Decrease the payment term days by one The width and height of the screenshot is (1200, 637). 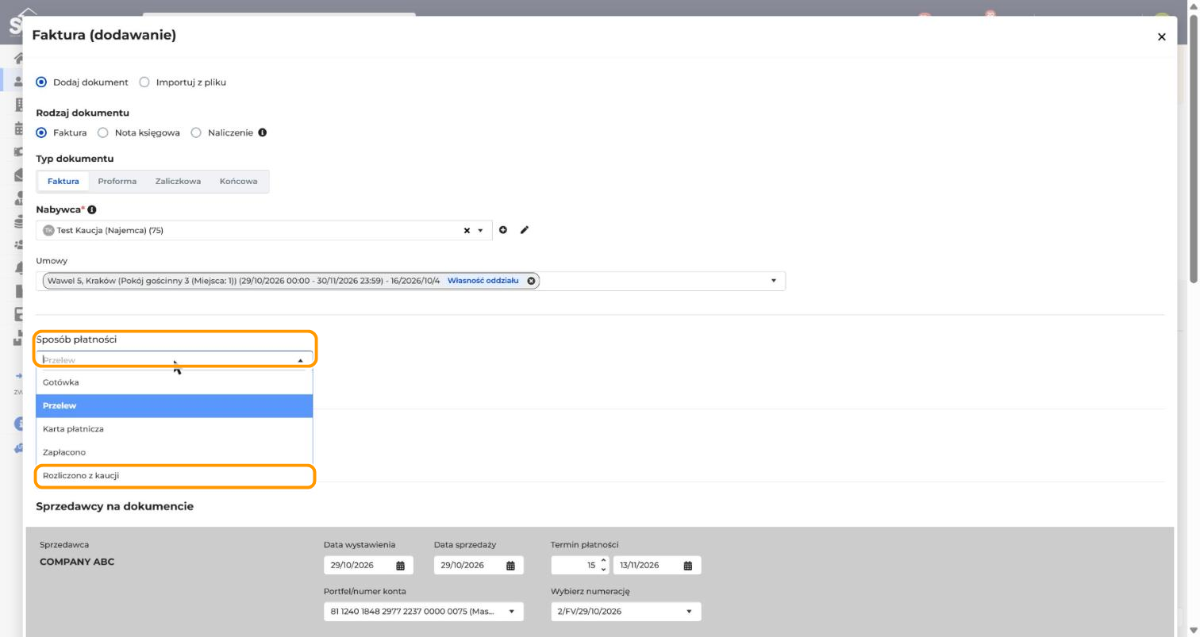pyautogui.click(x=603, y=570)
